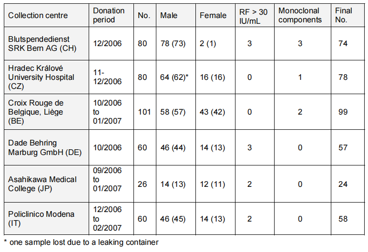The height and width of the screenshot is (252, 368).
Task: Select the Croix Rouge de Belgique cell
Action: pos(36,112)
